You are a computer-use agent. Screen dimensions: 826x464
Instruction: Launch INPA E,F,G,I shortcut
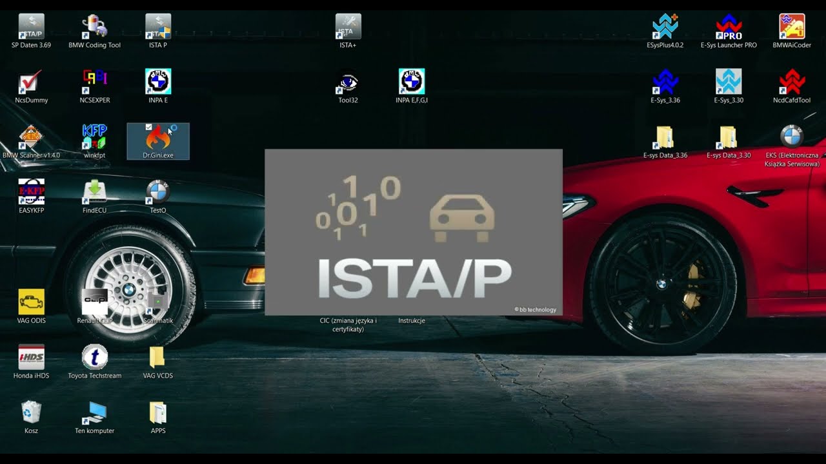(412, 82)
